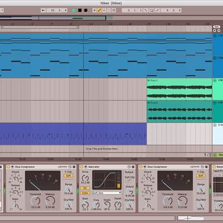Toggle the Saturator device activator
This screenshot has width=223, height=223.
(x=81, y=167)
